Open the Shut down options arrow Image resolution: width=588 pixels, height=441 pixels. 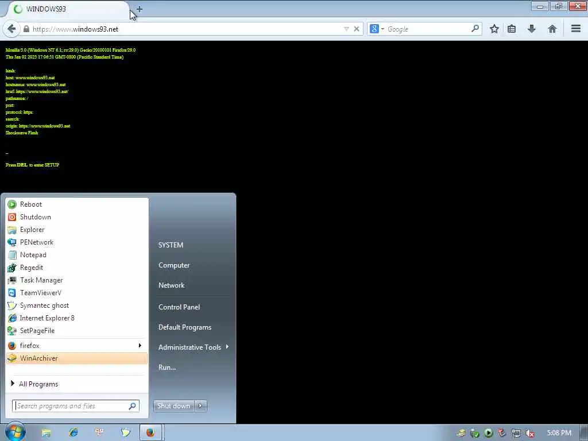pyautogui.click(x=200, y=406)
